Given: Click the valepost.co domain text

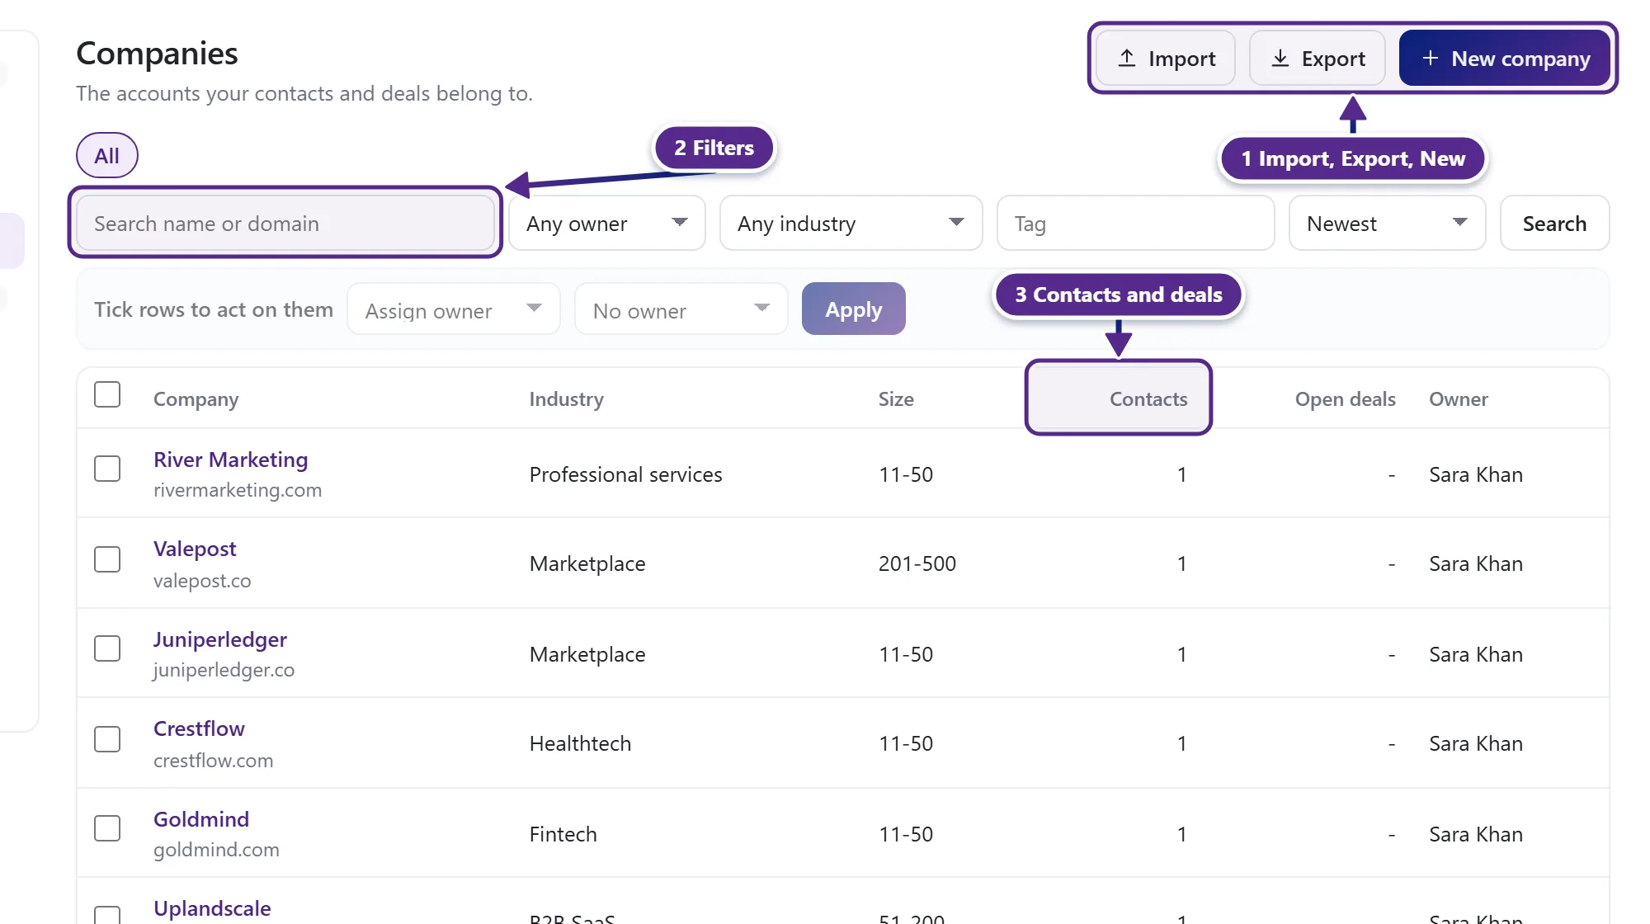Looking at the screenshot, I should (202, 581).
